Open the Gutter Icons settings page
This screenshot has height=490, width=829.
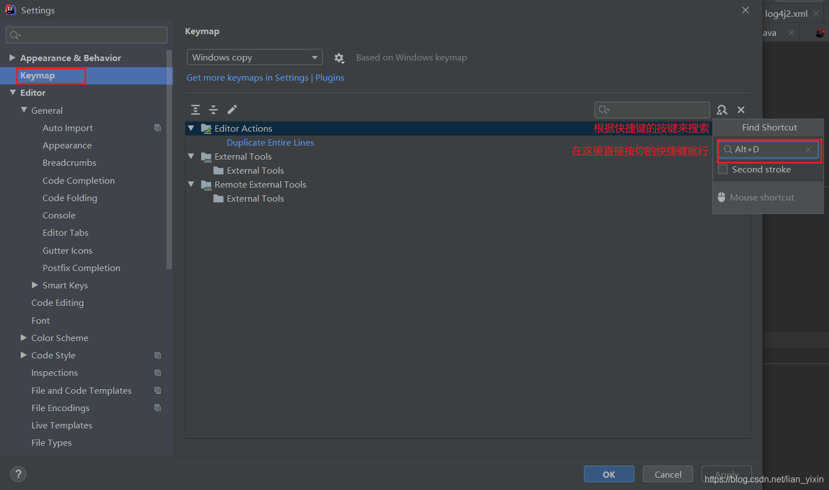click(x=67, y=250)
